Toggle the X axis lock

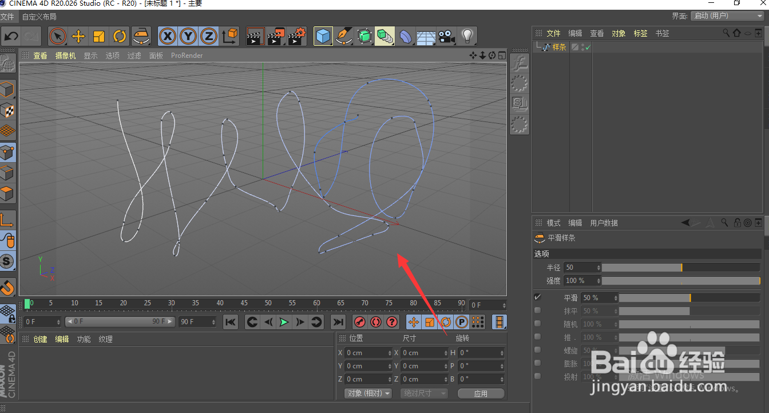pos(167,37)
